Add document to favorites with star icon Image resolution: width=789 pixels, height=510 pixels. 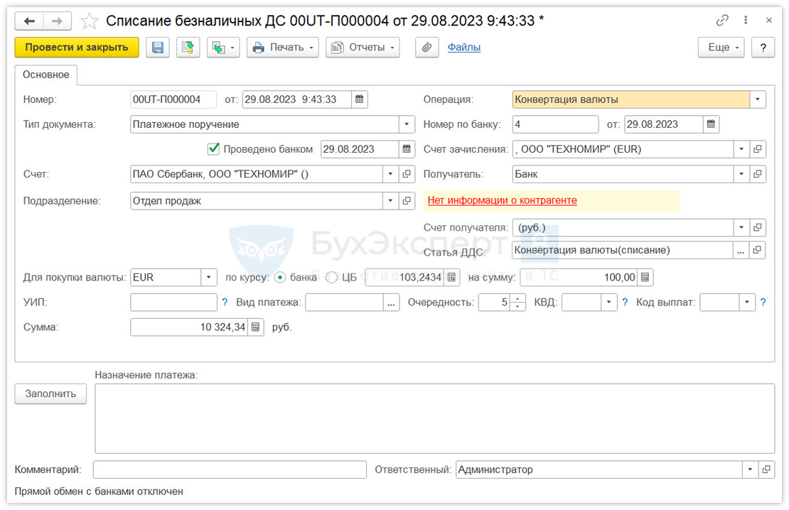90,21
